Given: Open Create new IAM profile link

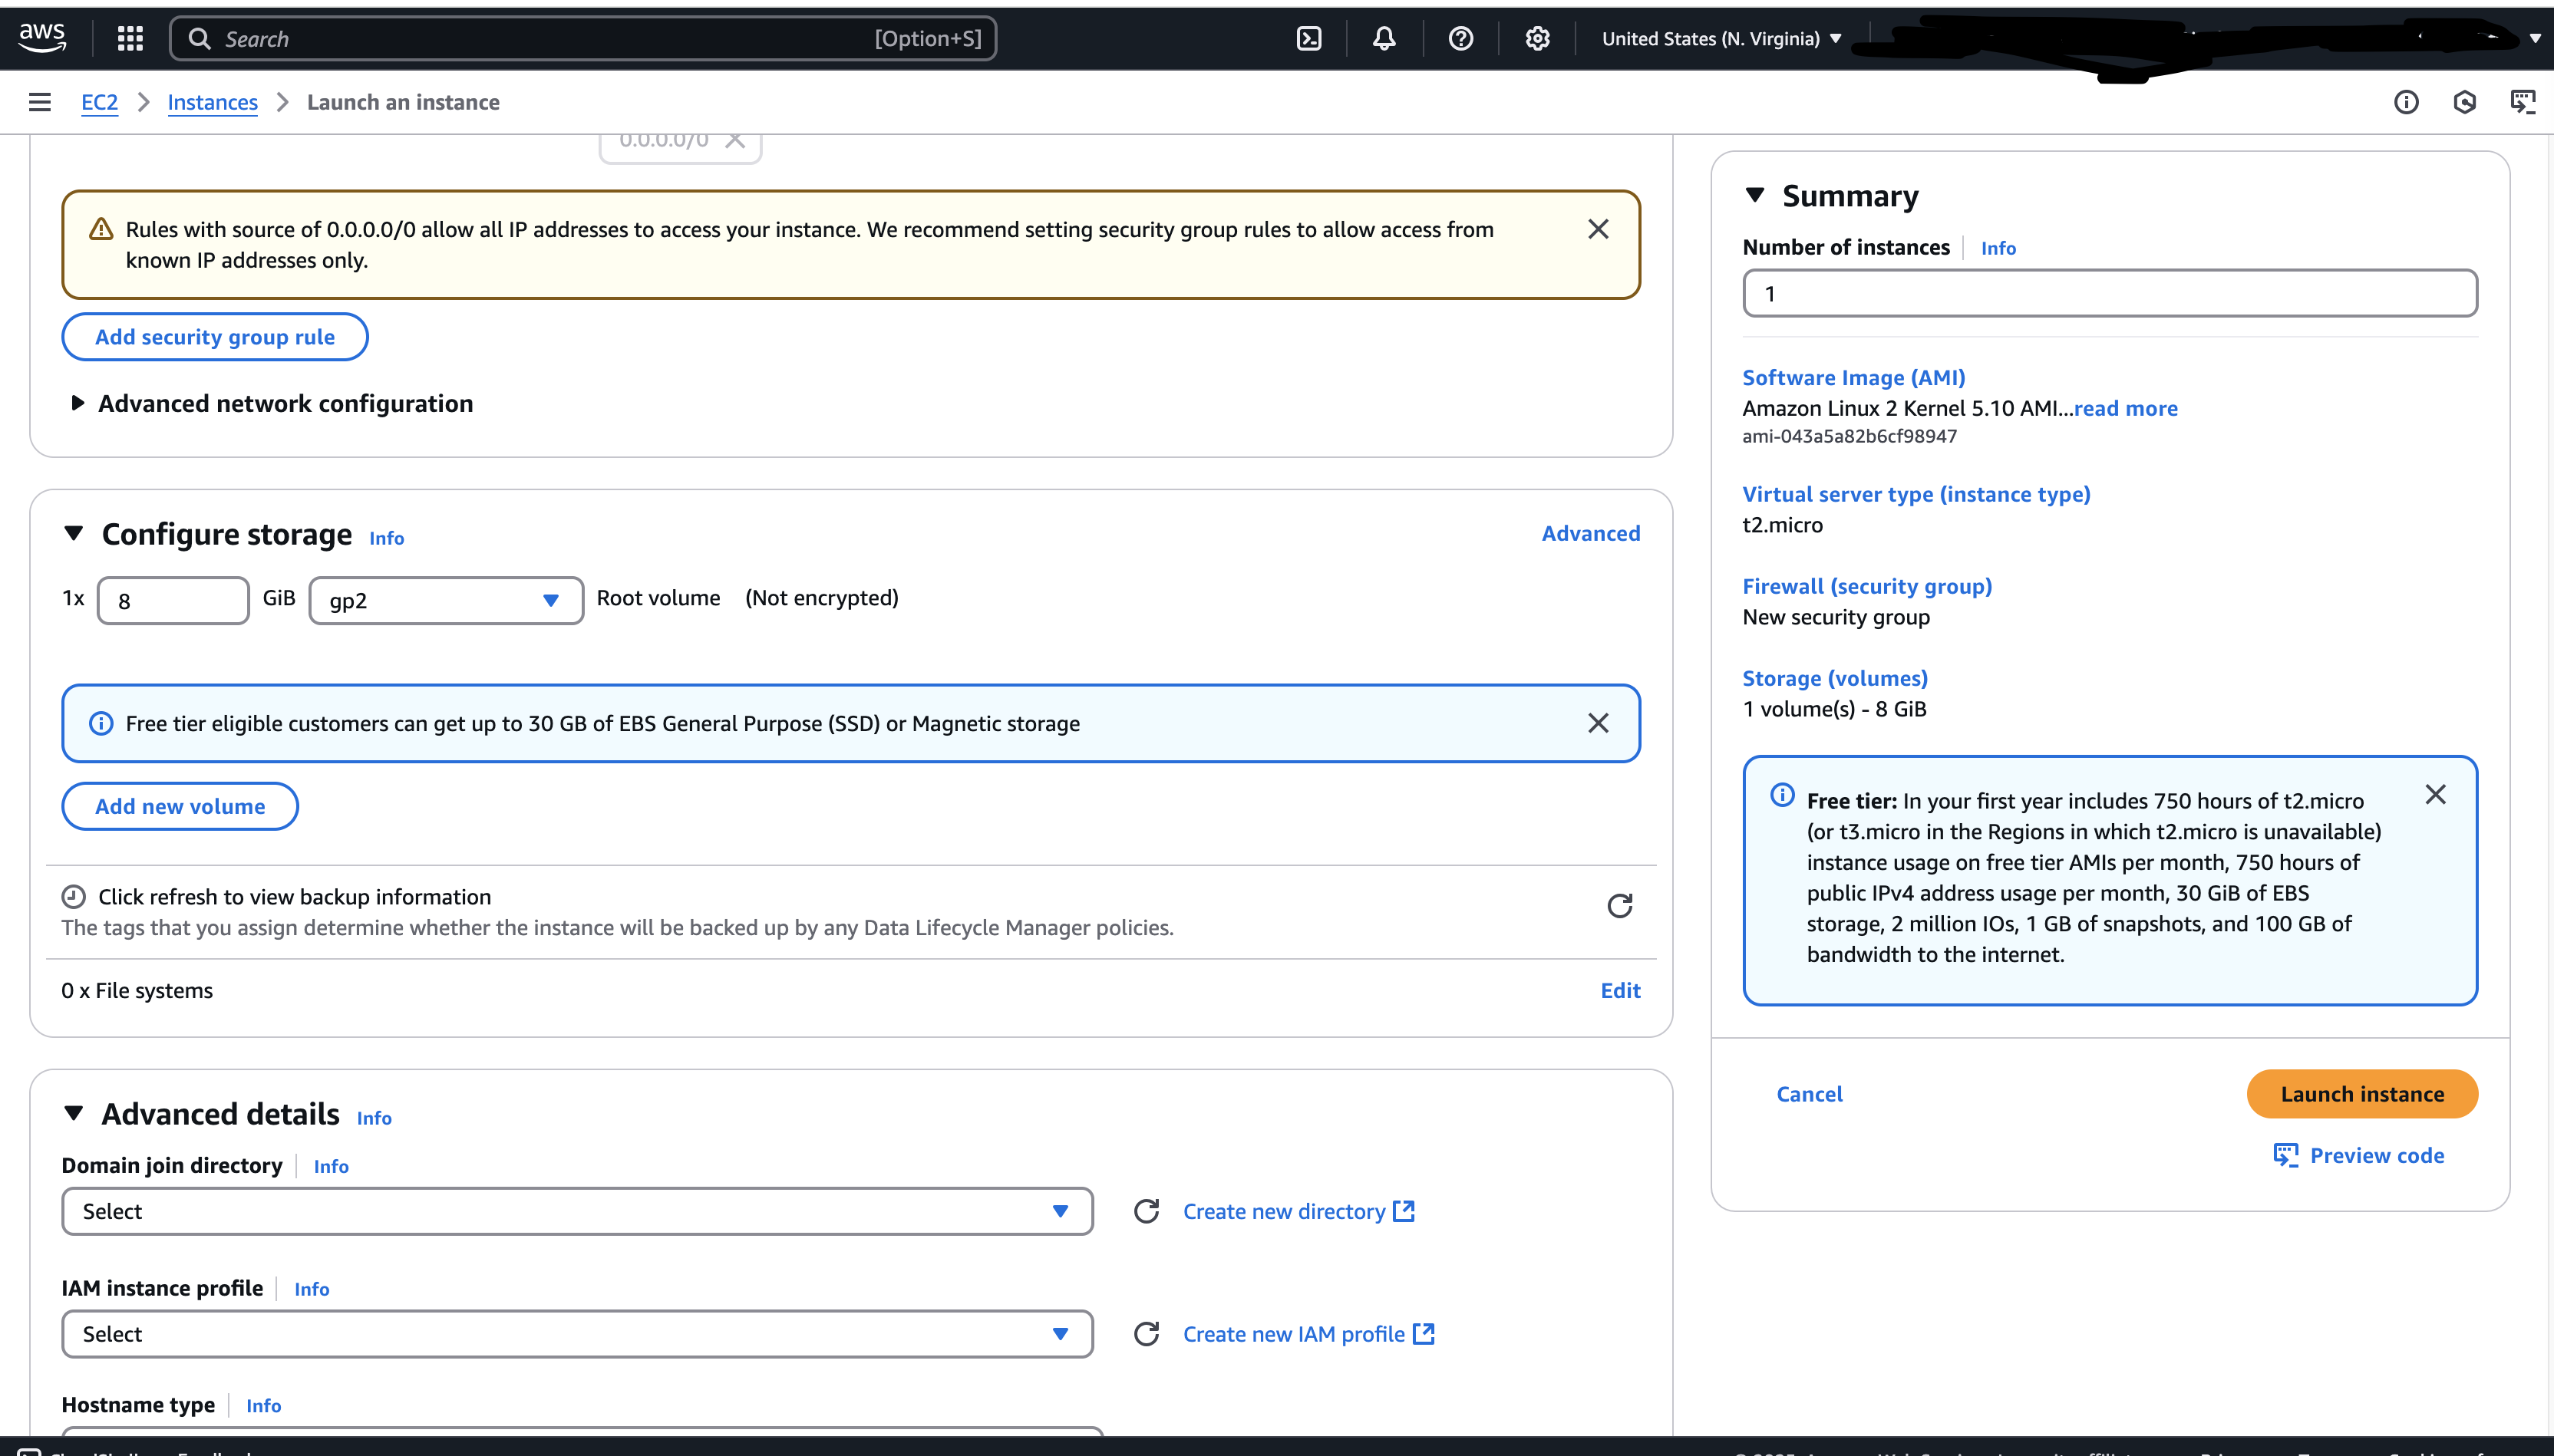Looking at the screenshot, I should coord(1308,1334).
